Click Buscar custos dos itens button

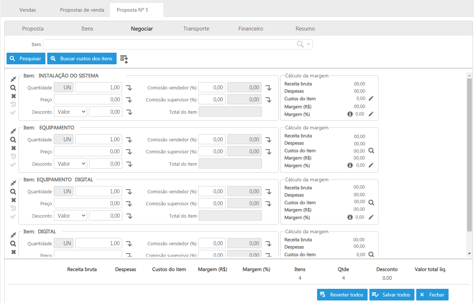[x=82, y=58]
